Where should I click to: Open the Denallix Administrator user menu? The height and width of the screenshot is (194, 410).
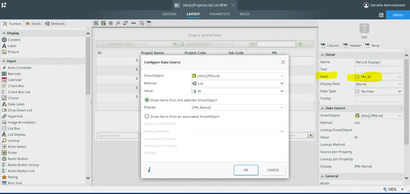click(x=385, y=5)
